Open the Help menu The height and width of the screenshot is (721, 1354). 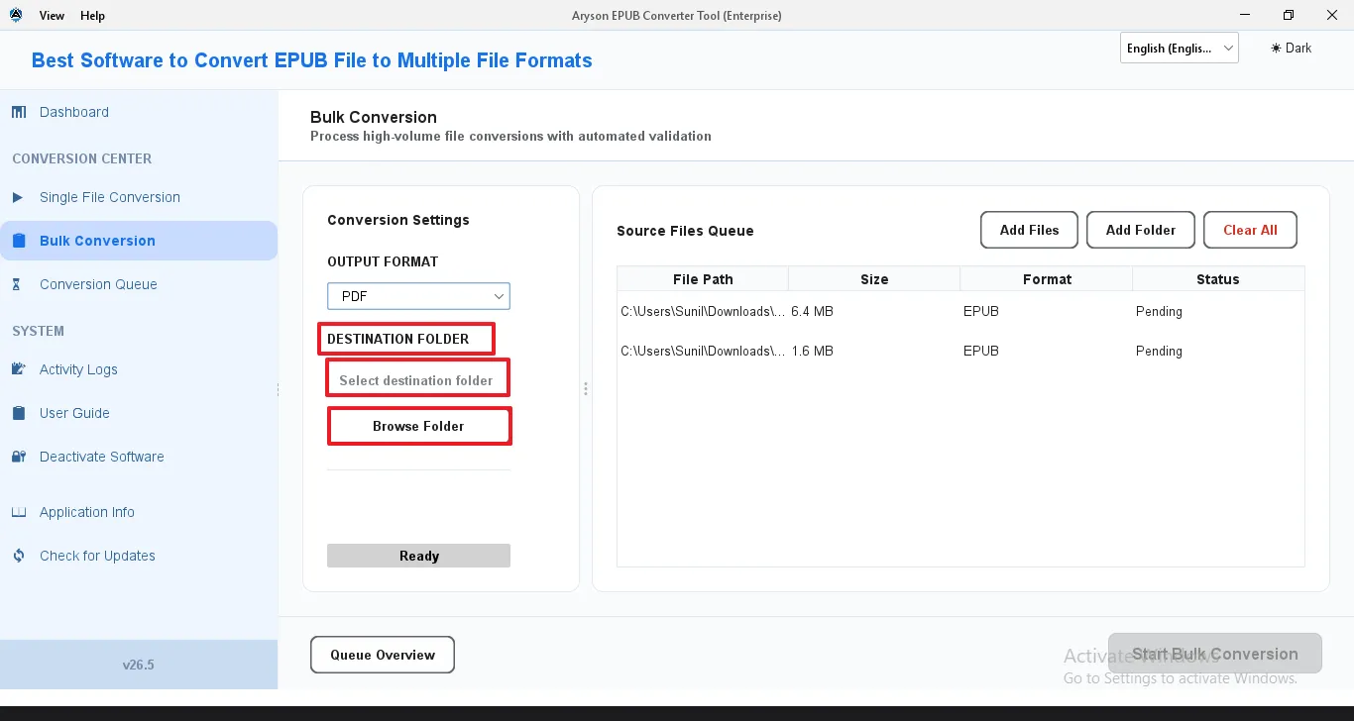tap(92, 15)
